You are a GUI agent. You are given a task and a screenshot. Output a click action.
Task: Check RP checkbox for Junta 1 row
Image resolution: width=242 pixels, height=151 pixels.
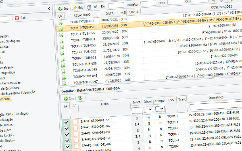(x=75, y=122)
